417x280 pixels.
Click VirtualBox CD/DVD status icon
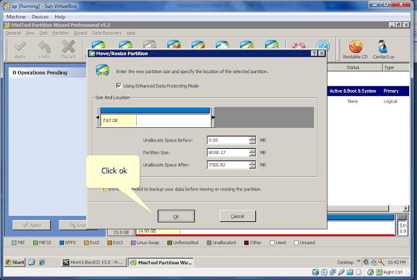[x=324, y=272]
